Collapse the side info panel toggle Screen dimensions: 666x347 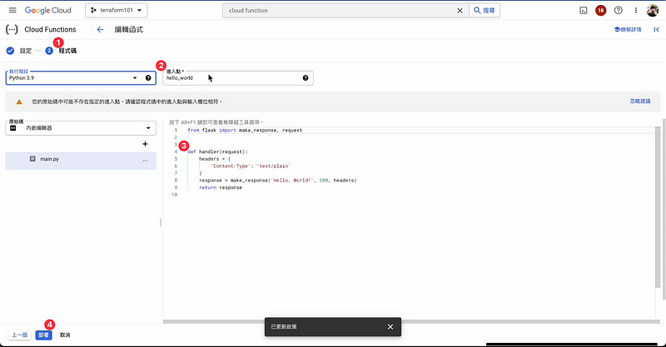(656, 29)
